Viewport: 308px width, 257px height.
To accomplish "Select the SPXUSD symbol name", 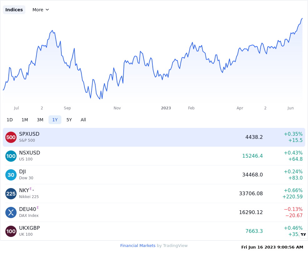I will pyautogui.click(x=29, y=134).
